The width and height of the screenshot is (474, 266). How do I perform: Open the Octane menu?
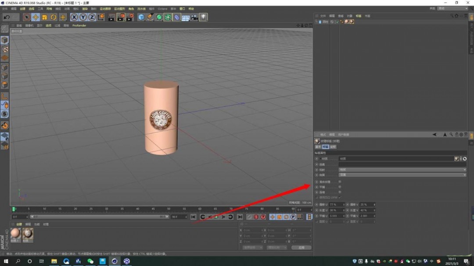[162, 8]
